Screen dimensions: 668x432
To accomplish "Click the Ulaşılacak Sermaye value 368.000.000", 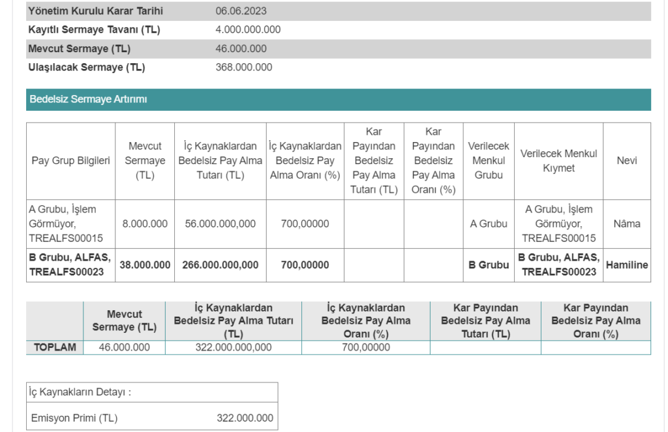I will [x=243, y=67].
